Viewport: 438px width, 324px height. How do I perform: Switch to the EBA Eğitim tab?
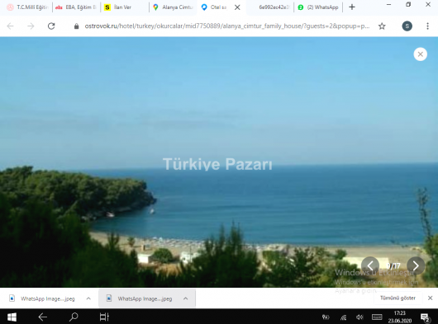(x=76, y=7)
